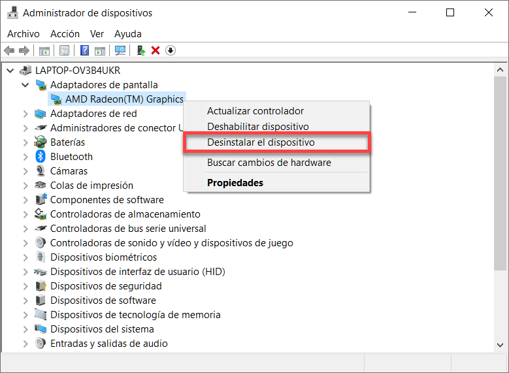Show or hide the console tree icon

44,51
